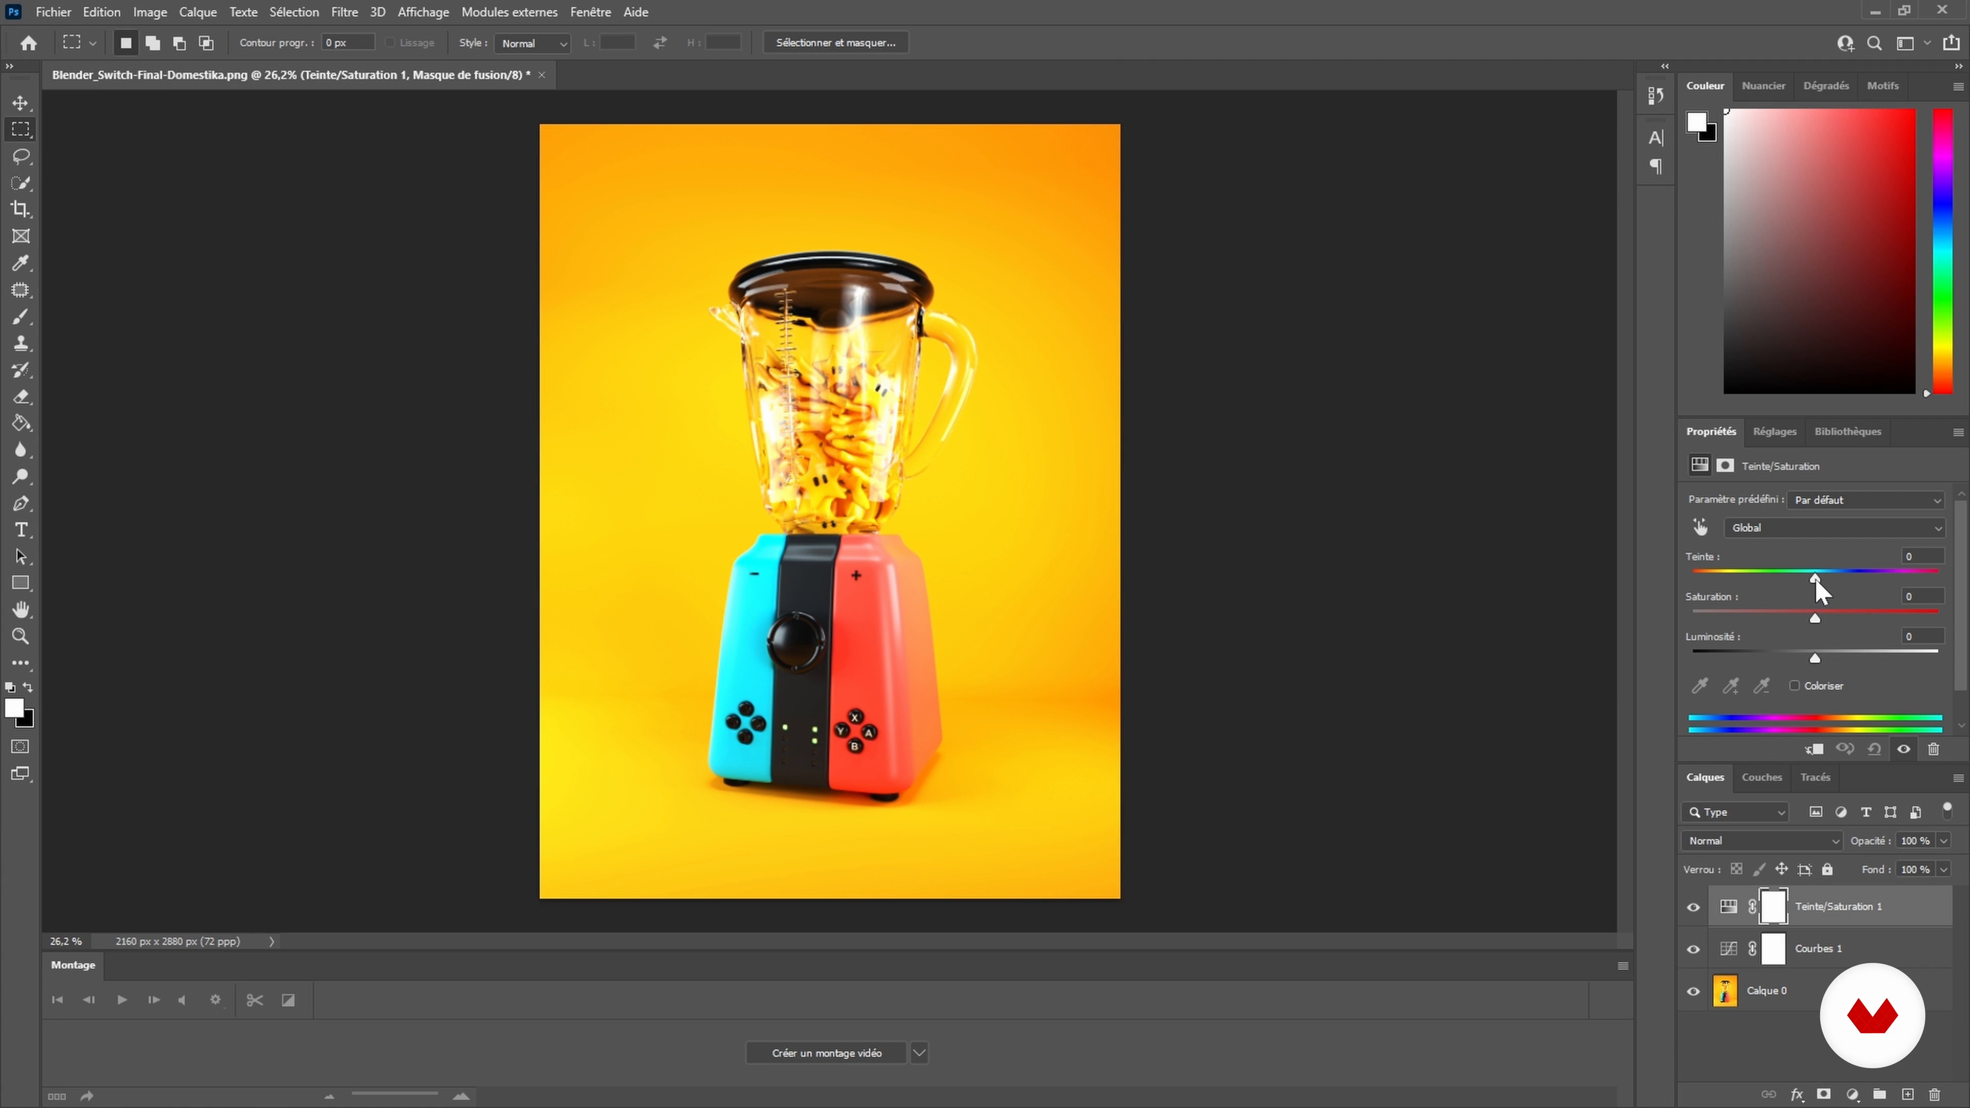Select the Eyedropper tool

21,263
